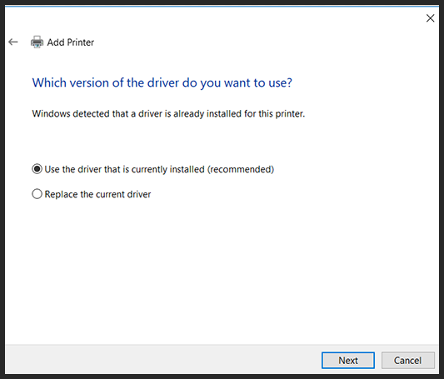Click the empty white area below the radio options
The height and width of the screenshot is (379, 444).
(222, 269)
